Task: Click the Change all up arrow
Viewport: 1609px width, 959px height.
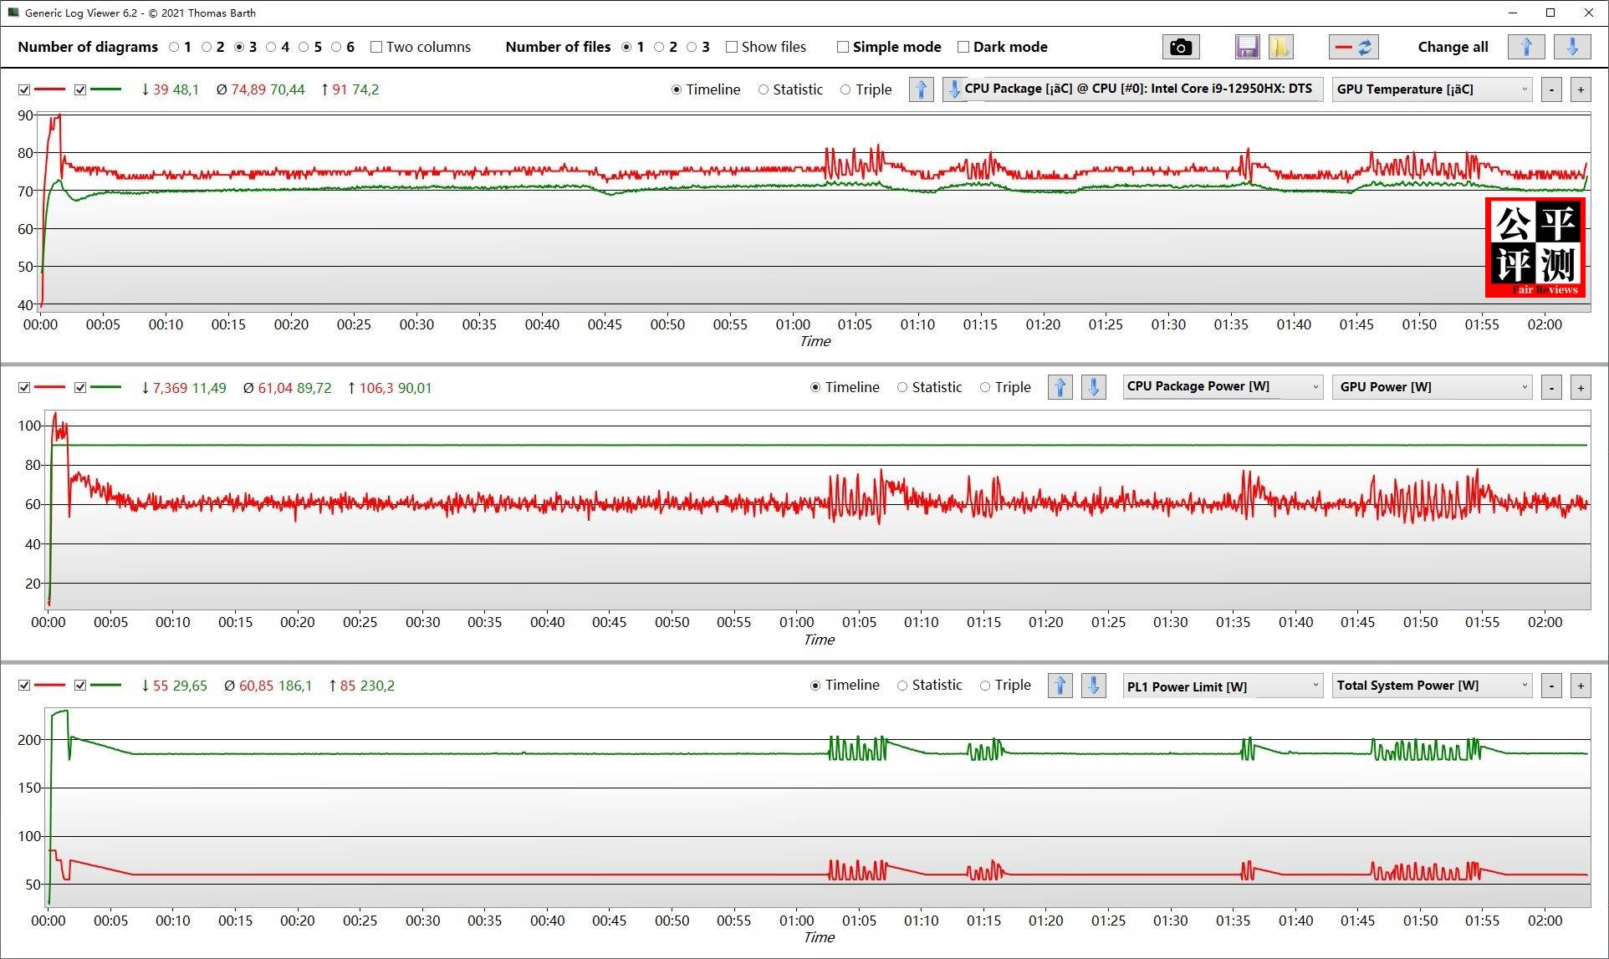Action: pyautogui.click(x=1525, y=47)
